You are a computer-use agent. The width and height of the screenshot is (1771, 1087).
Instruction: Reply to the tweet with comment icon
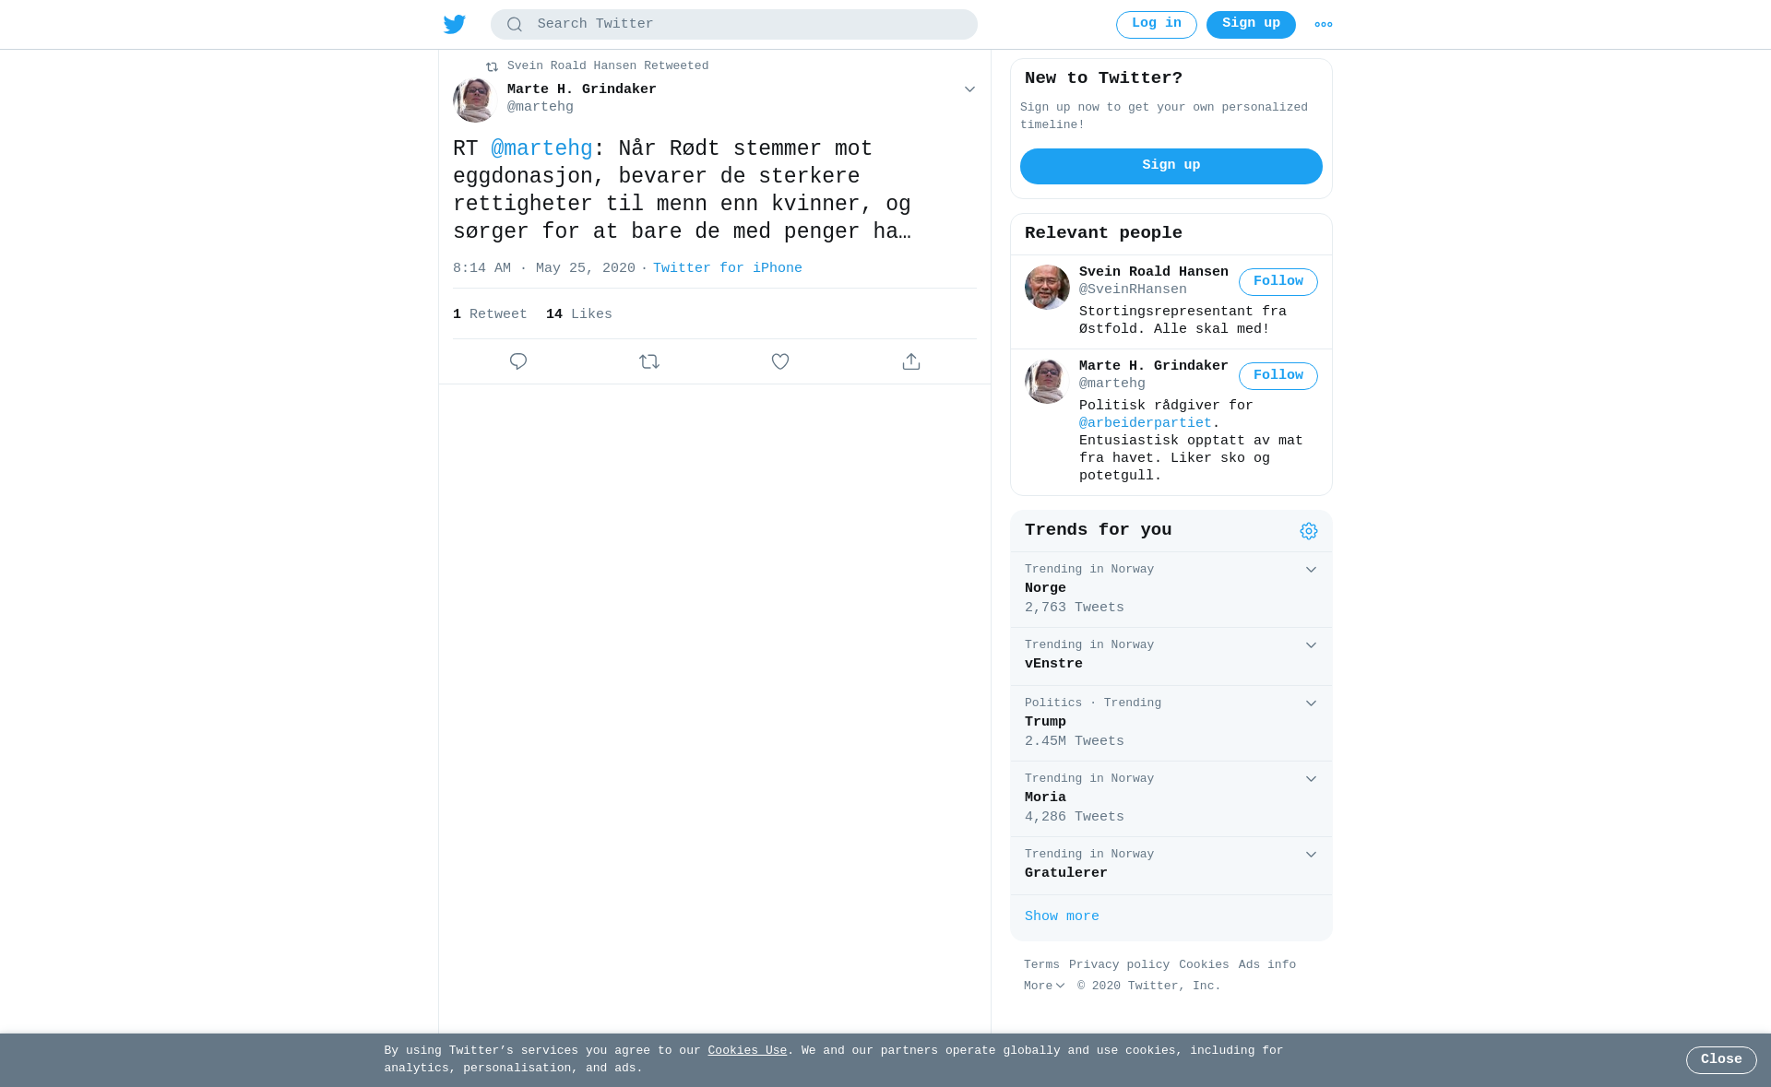coord(518,361)
